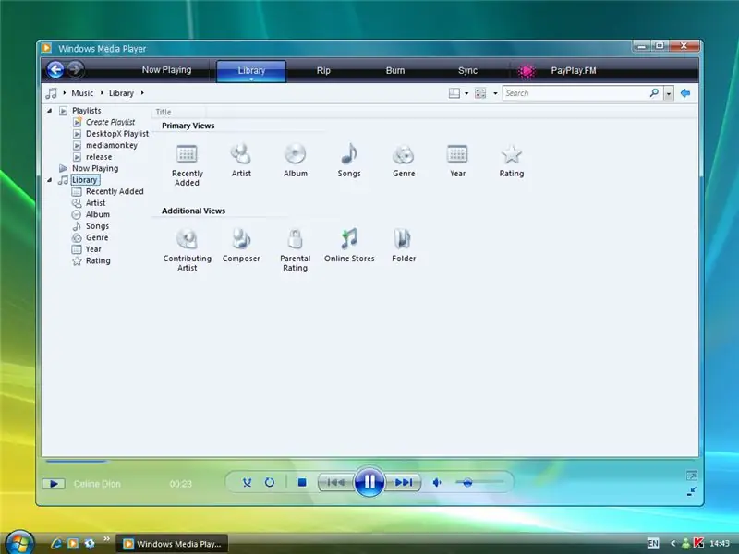This screenshot has width=739, height=554.
Task: Open the view options dropdown arrow
Action: pyautogui.click(x=495, y=93)
